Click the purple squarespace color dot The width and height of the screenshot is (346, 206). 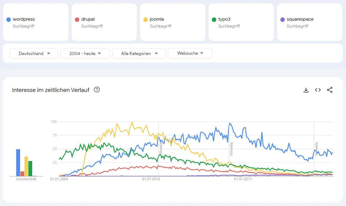283,19
